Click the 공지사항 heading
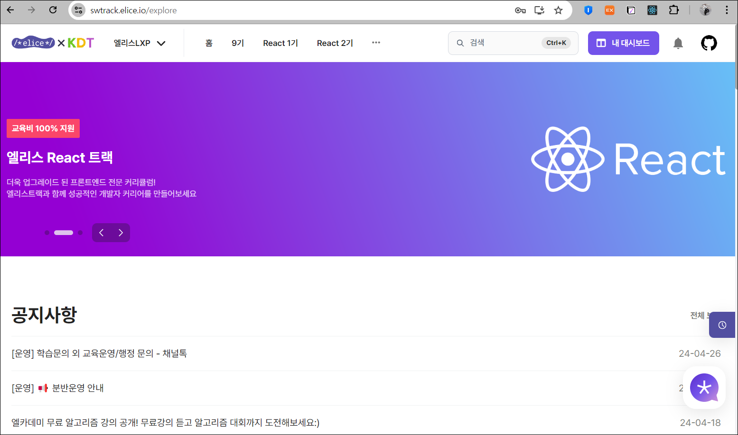This screenshot has height=435, width=738. tap(44, 315)
